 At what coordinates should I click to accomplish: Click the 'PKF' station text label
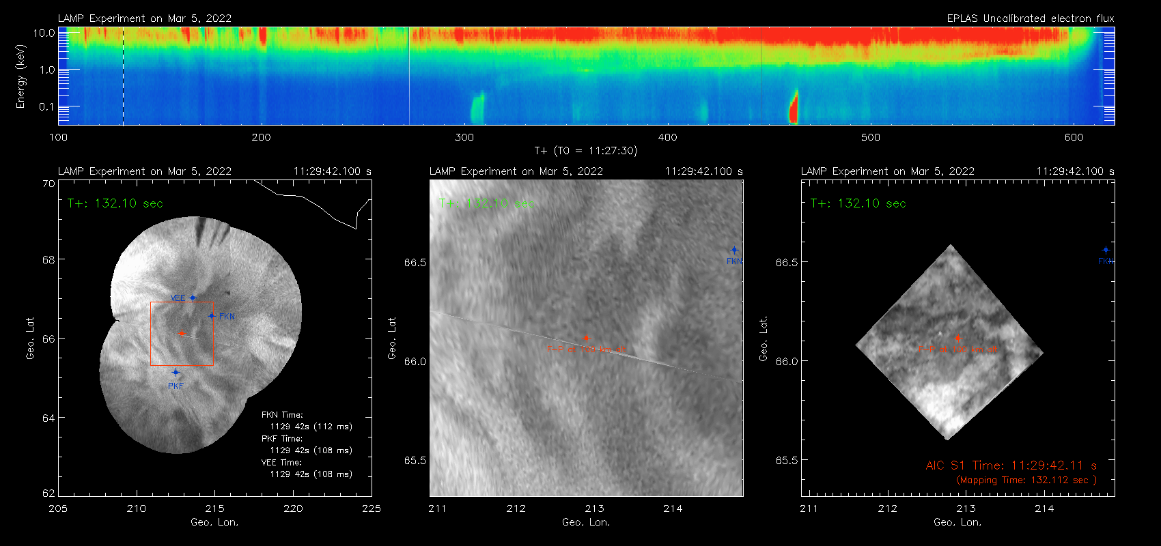[176, 386]
